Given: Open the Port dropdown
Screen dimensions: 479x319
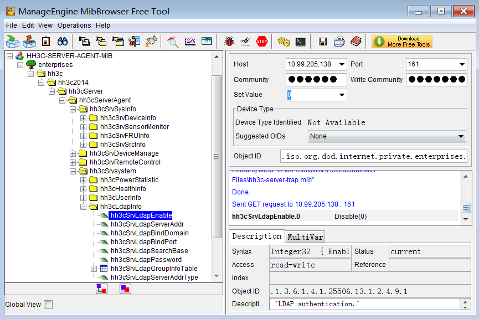Looking at the screenshot, I should tap(462, 64).
